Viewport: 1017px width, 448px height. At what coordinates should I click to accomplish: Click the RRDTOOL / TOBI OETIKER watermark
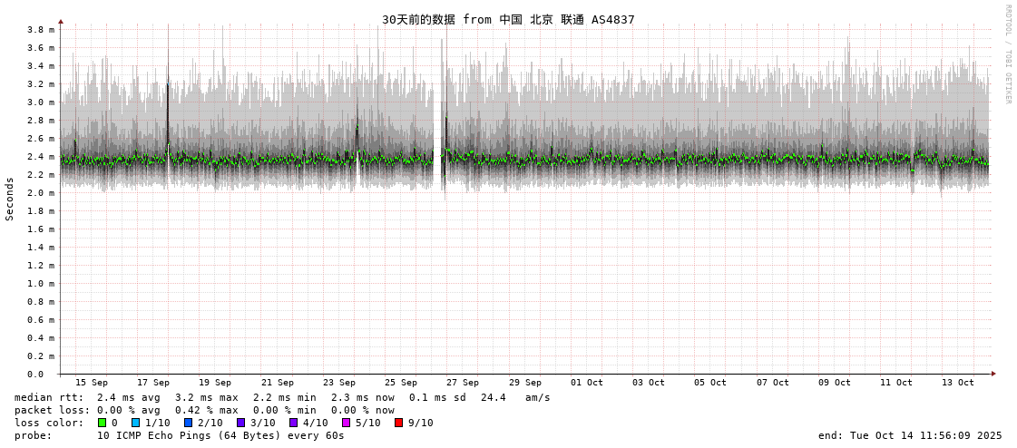click(1007, 54)
